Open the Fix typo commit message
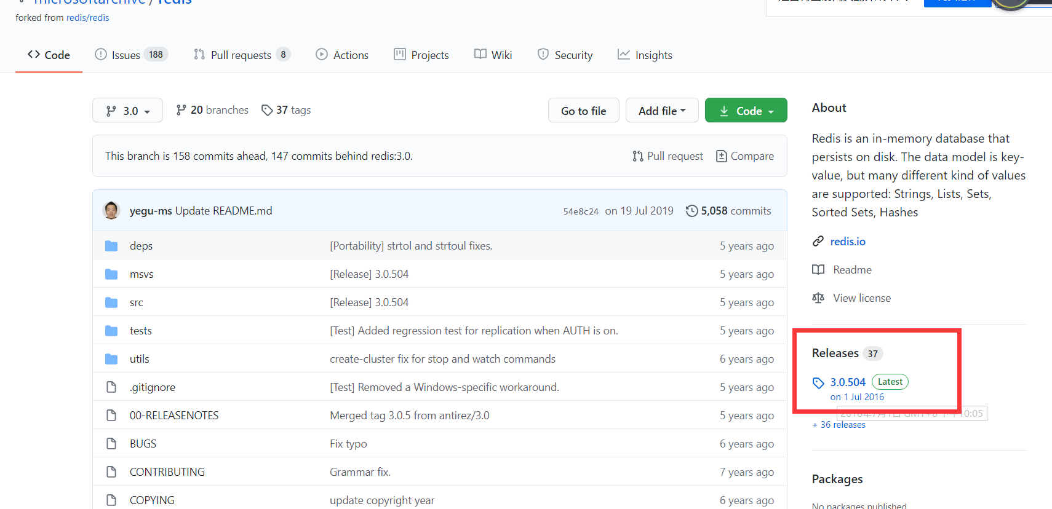Screen dimensions: 1052x509 [348, 444]
